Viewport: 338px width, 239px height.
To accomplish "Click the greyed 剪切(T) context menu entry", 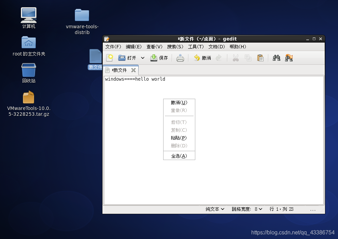I will click(179, 122).
